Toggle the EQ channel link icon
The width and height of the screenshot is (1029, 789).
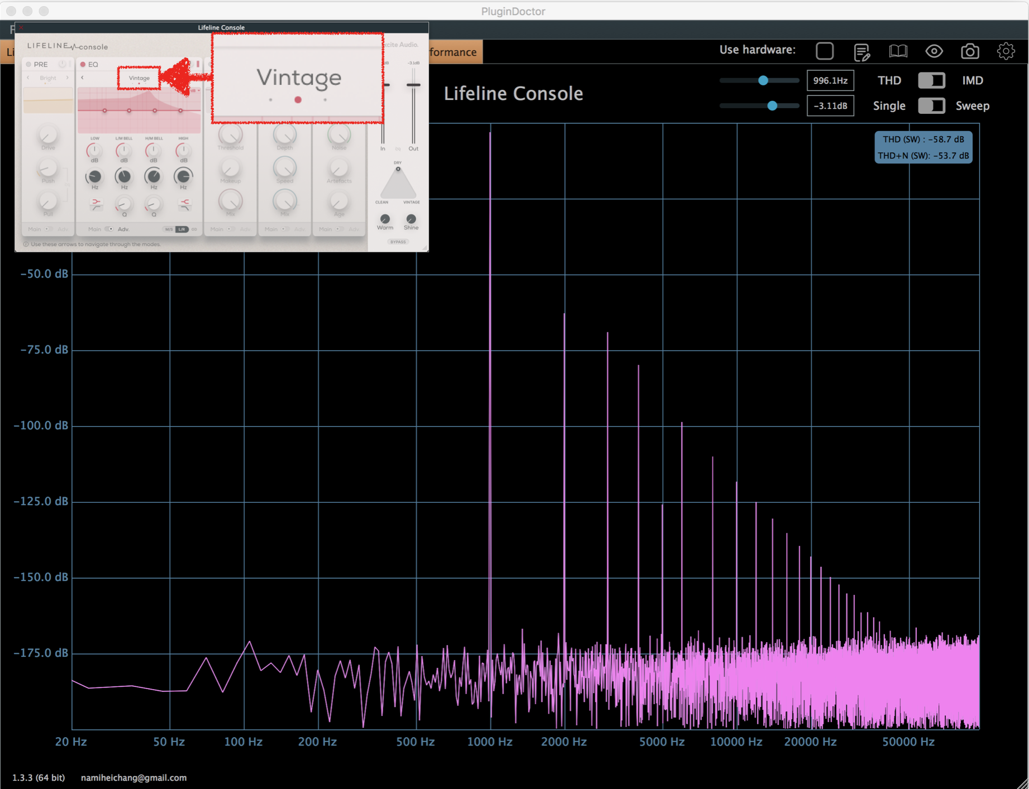point(194,229)
